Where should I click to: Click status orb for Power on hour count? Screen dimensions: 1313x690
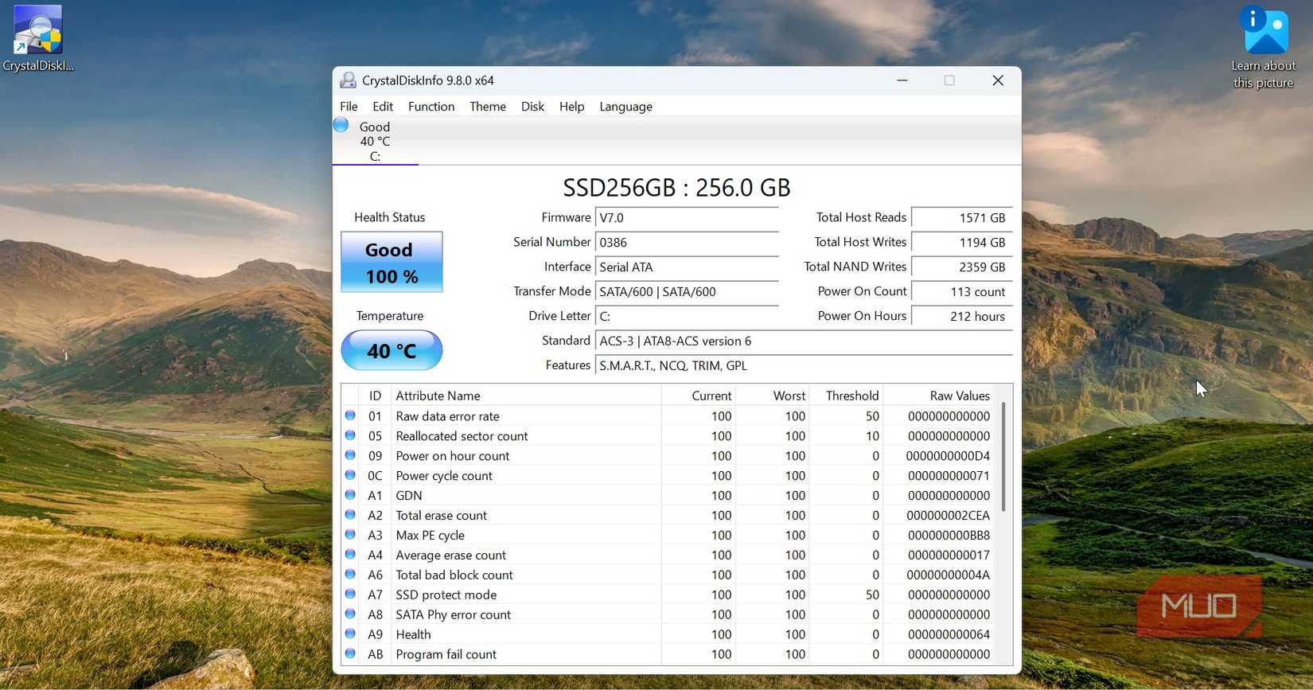click(350, 455)
